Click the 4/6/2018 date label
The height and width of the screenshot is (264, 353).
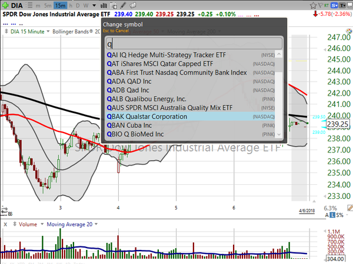click(307, 211)
